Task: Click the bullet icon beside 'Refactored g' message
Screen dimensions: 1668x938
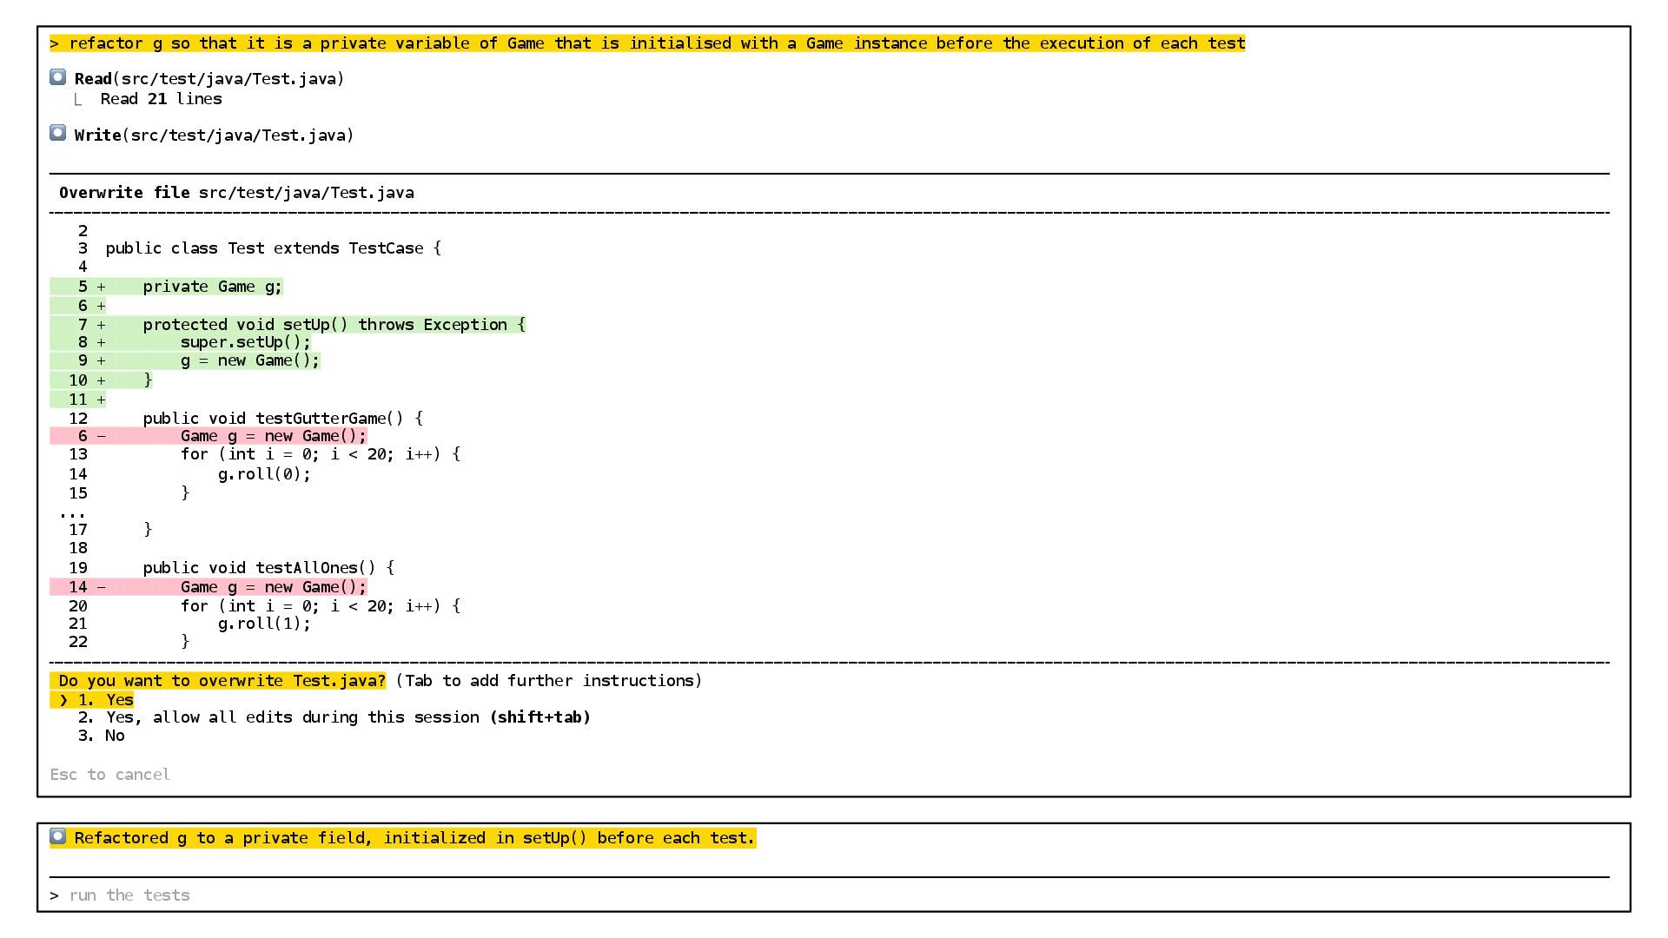Action: tap(58, 836)
